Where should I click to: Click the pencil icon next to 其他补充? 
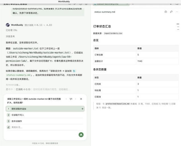[9, 127]
